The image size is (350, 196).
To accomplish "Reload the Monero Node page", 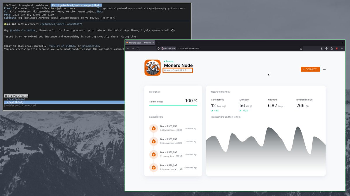I will [x=138, y=48].
